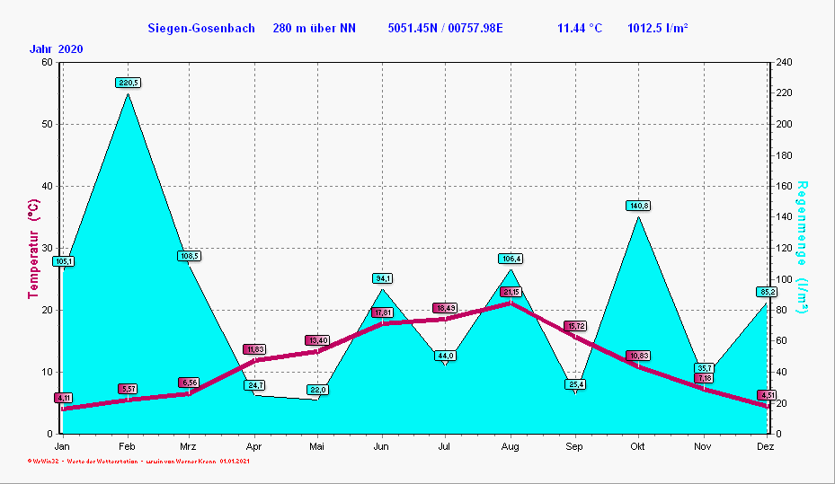
Task: Select the August temperature label 21,15
Action: pos(511,292)
